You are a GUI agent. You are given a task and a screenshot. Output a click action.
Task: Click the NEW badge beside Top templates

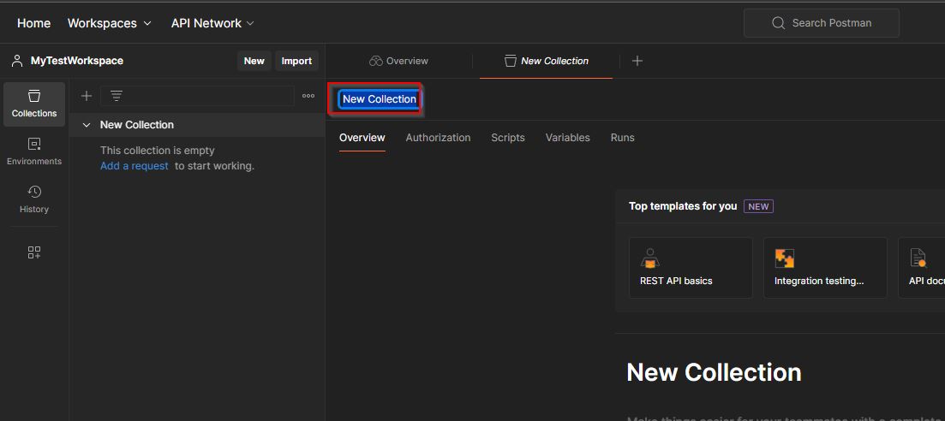point(759,206)
